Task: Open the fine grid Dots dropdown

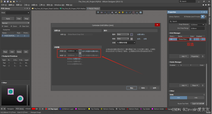Action: coord(123,34)
